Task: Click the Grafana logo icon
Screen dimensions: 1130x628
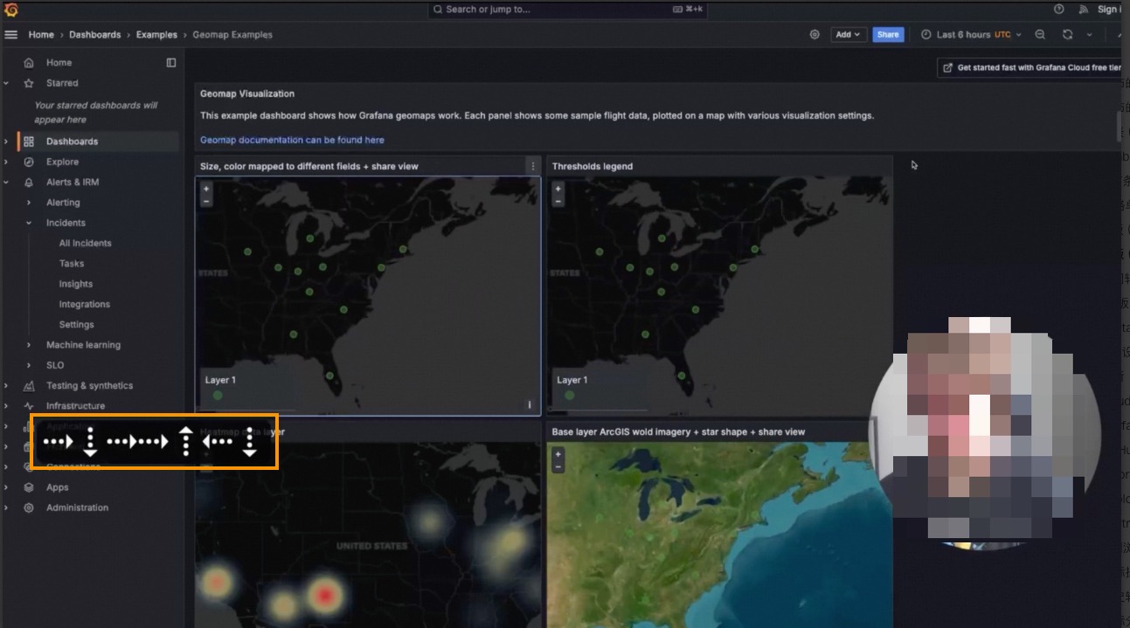Action: [10, 10]
